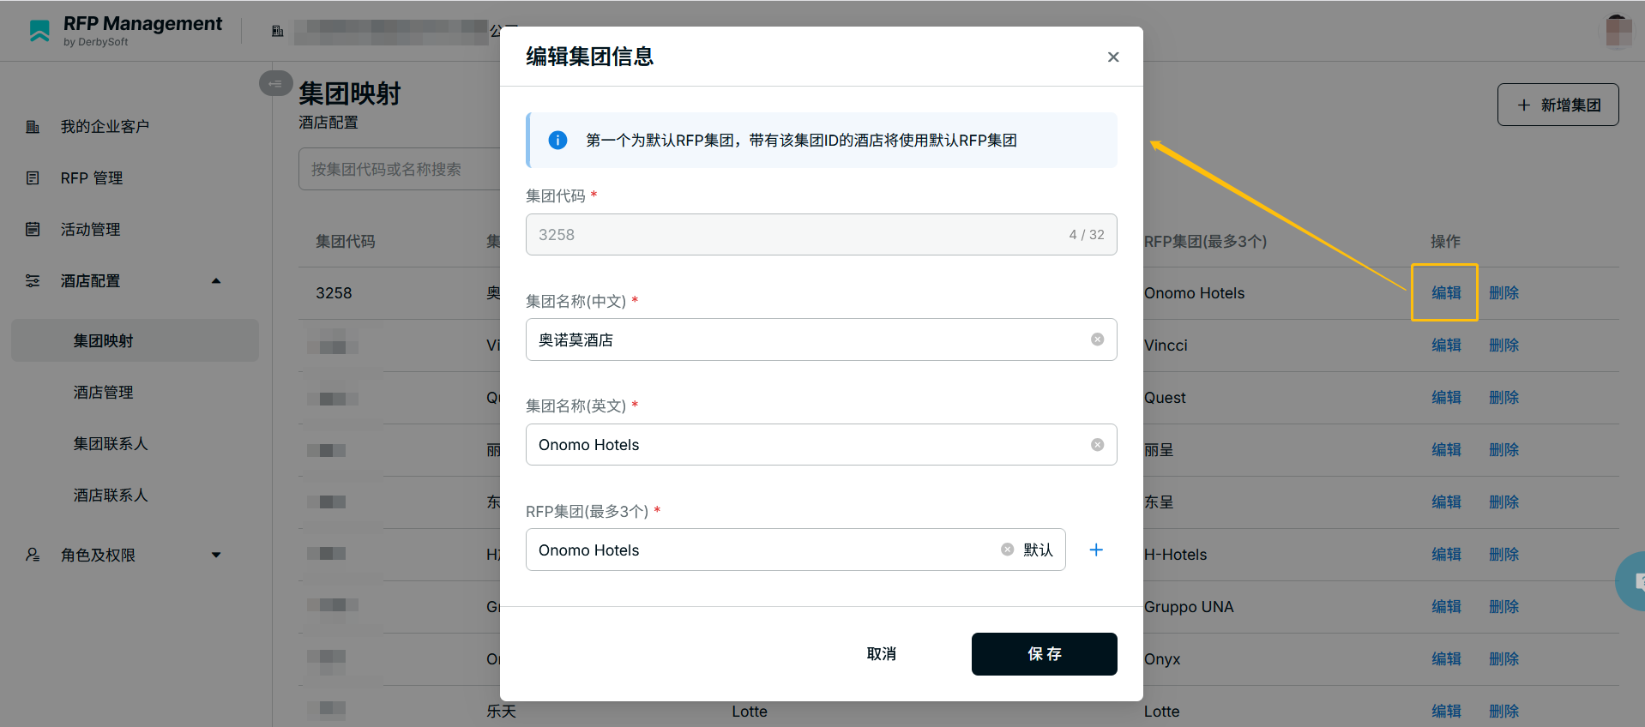Click 编辑 for the Gruppo UNA row
The width and height of the screenshot is (1645, 727).
click(x=1446, y=607)
